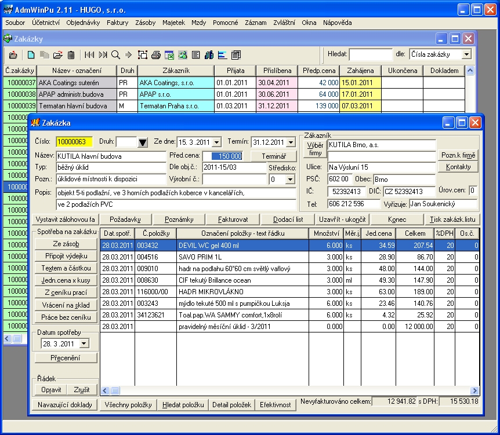Open the Čísla zakázky search-by dropdown
The height and width of the screenshot is (435, 500).
pos(466,54)
